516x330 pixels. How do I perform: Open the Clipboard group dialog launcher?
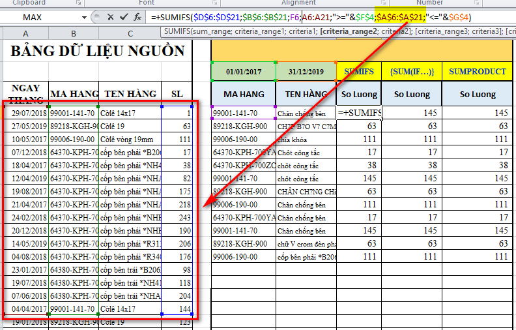tap(78, 3)
